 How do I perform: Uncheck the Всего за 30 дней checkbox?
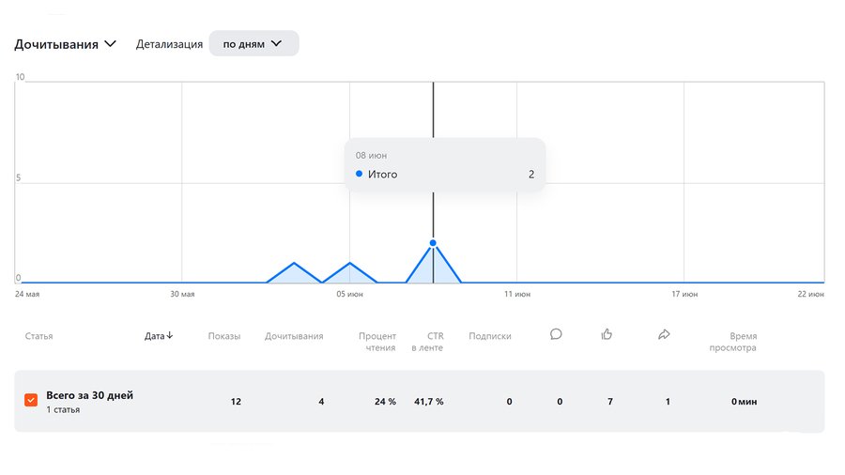[x=31, y=401]
